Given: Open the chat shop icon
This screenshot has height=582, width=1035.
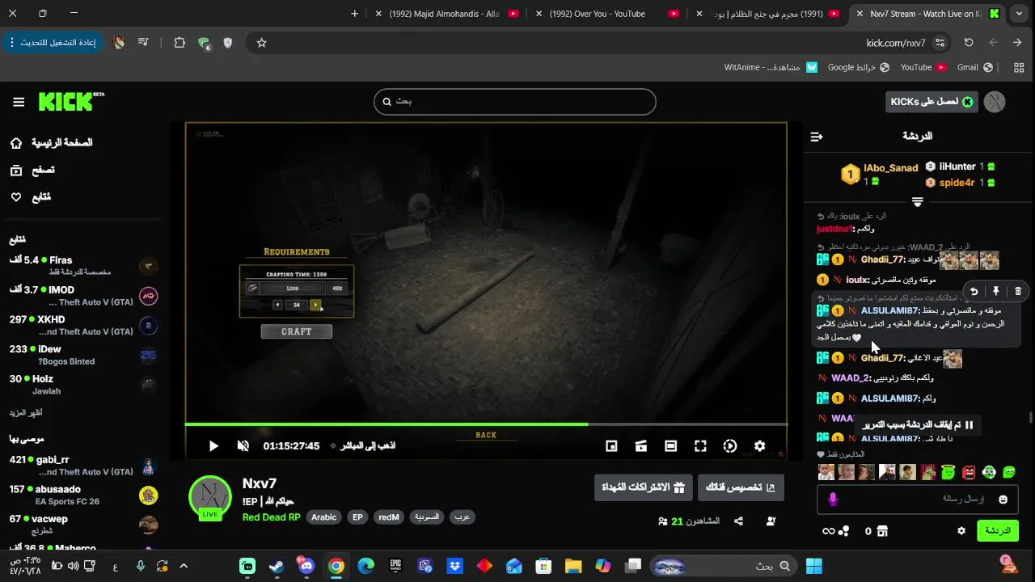Looking at the screenshot, I should (882, 531).
